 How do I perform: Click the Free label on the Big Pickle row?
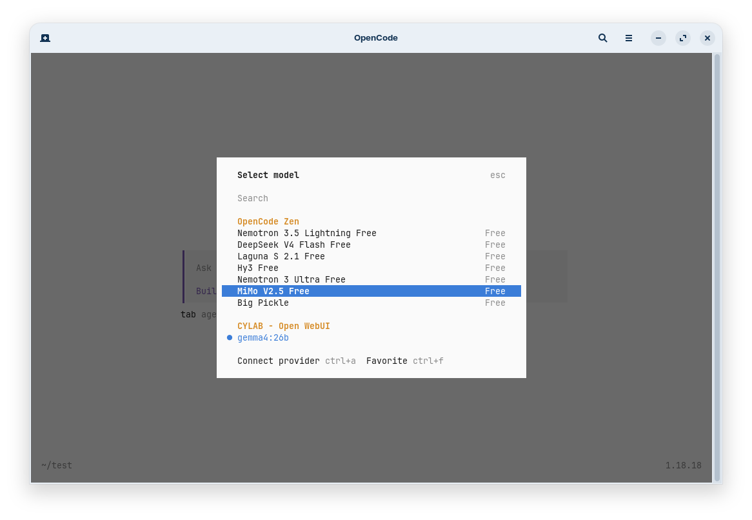pyautogui.click(x=495, y=303)
